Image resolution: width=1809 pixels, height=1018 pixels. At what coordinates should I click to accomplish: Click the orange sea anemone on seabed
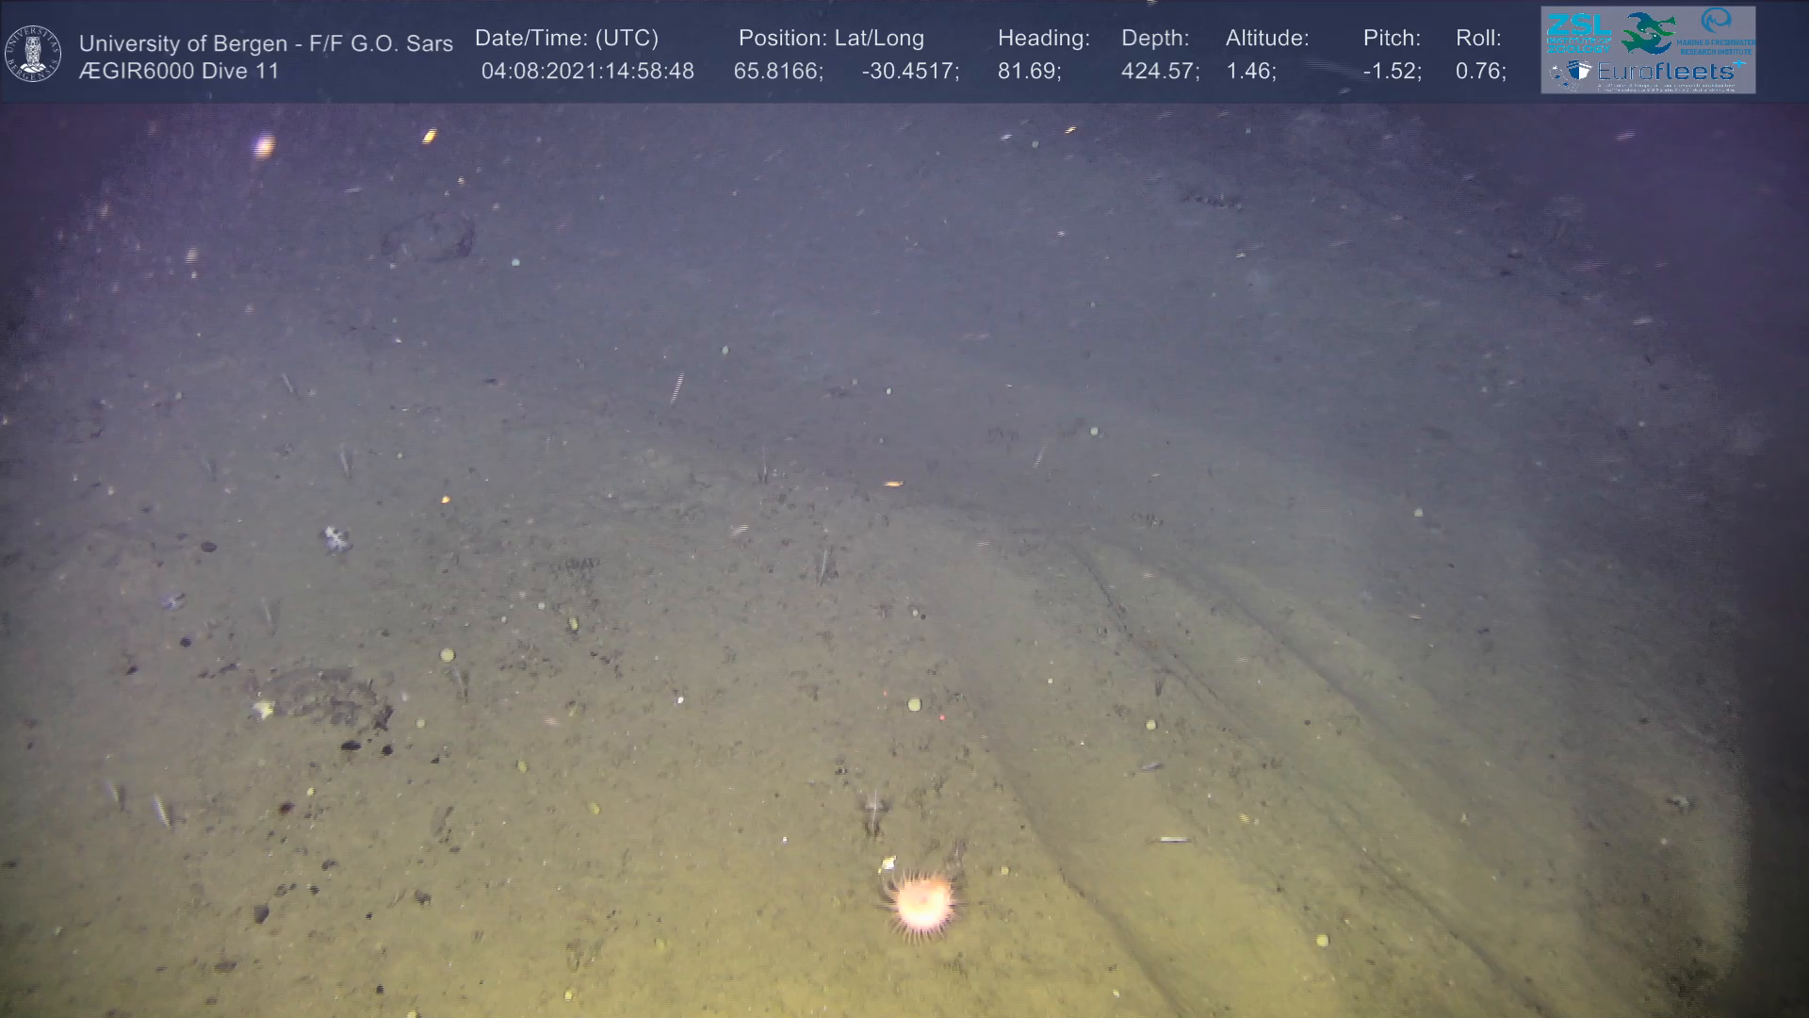pos(921,903)
